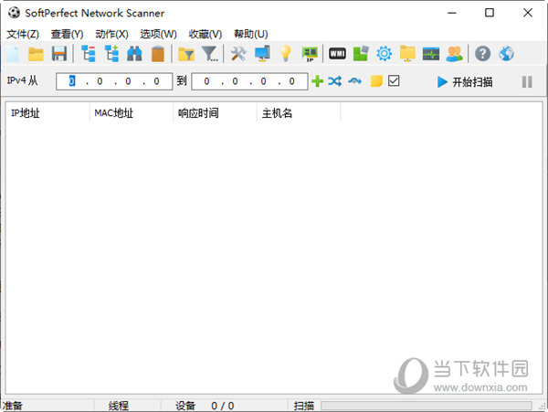Click the green blocks icon
The image size is (548, 412).
(361, 54)
